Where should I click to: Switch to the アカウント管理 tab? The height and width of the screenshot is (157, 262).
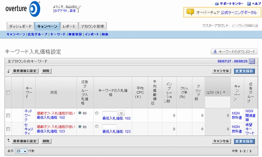93,26
